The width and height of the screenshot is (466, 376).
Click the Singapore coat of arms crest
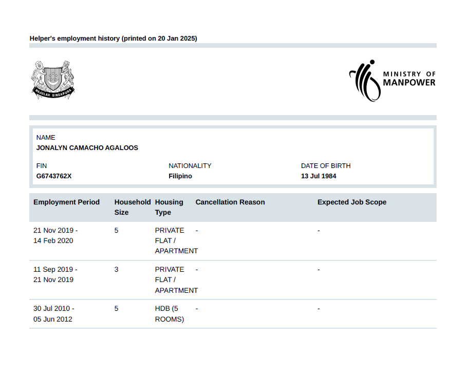(x=53, y=80)
